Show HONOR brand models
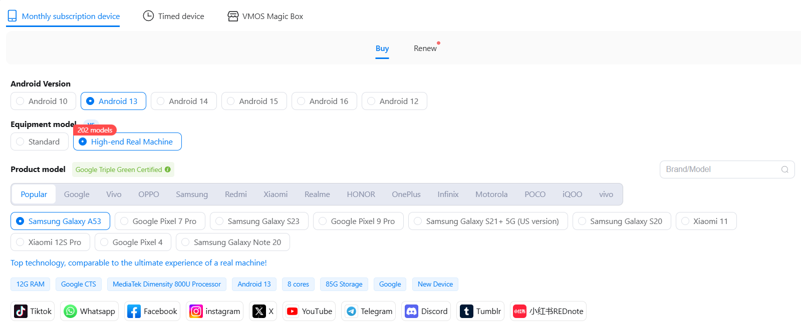 point(361,194)
